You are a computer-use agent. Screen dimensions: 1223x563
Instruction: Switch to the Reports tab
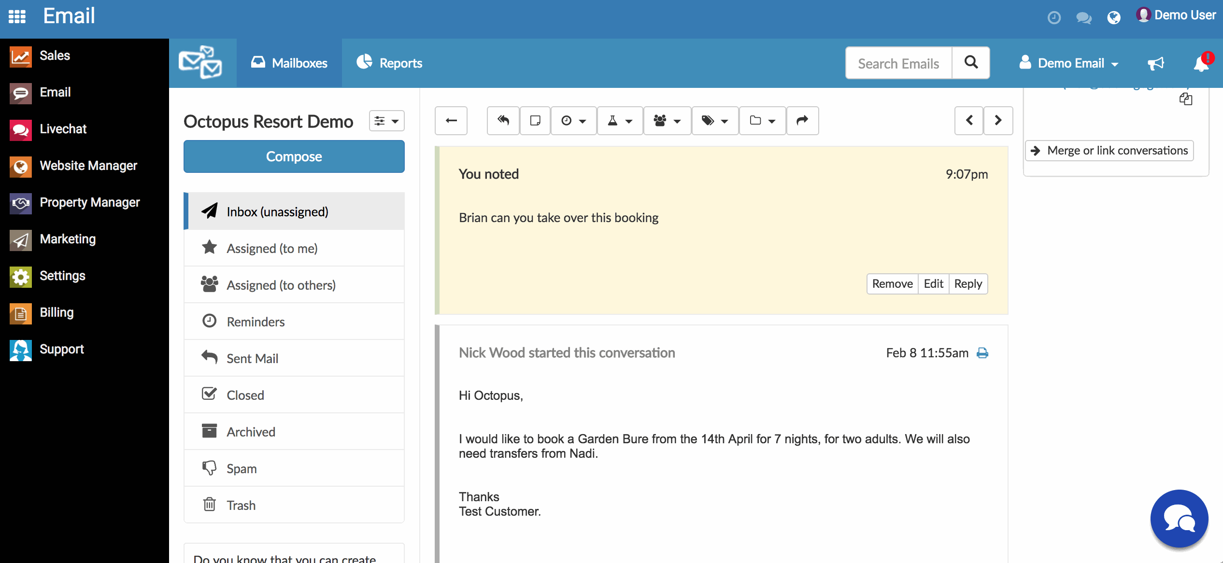click(389, 63)
